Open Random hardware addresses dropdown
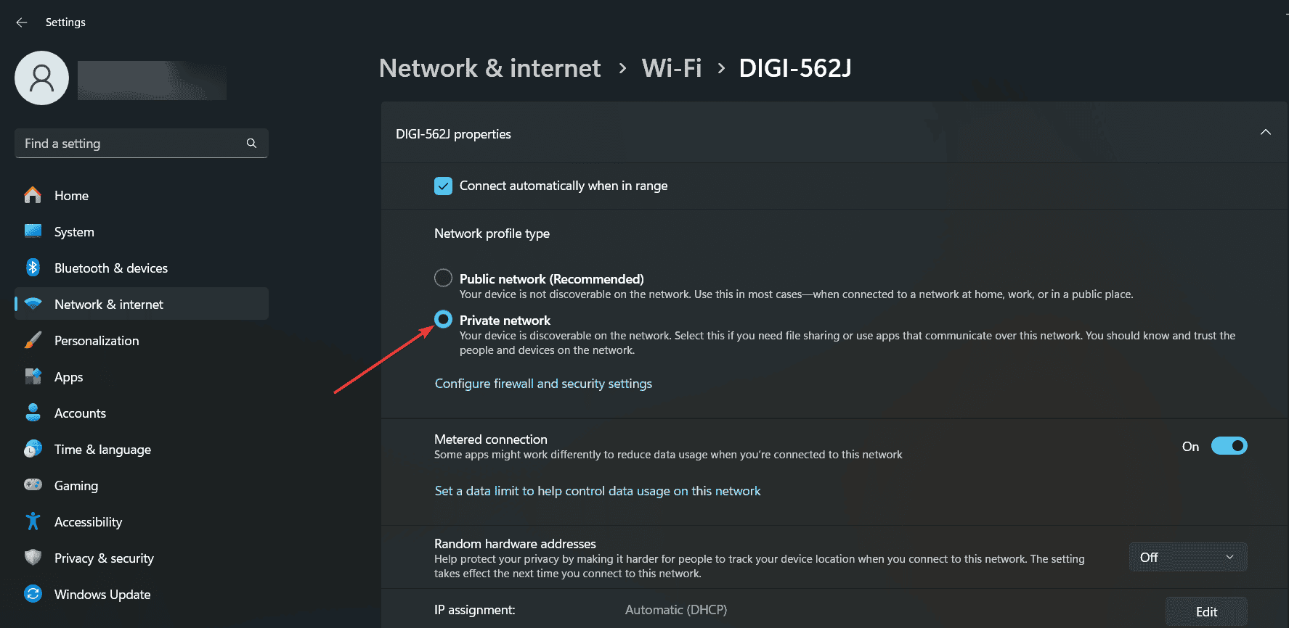This screenshot has width=1289, height=628. [1187, 557]
